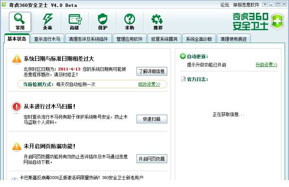The image size is (289, 187).
Task: Open the 升级设置>> link
Action: click(267, 65)
